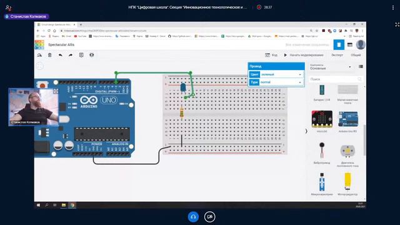Start simulation with Начать моделирование
Image resolution: width=400 pixels, height=225 pixels.
[304, 55]
